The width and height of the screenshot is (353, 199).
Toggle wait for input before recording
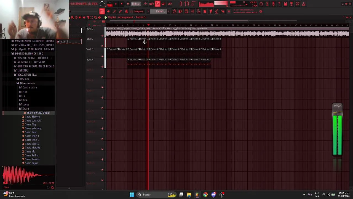click(151, 4)
